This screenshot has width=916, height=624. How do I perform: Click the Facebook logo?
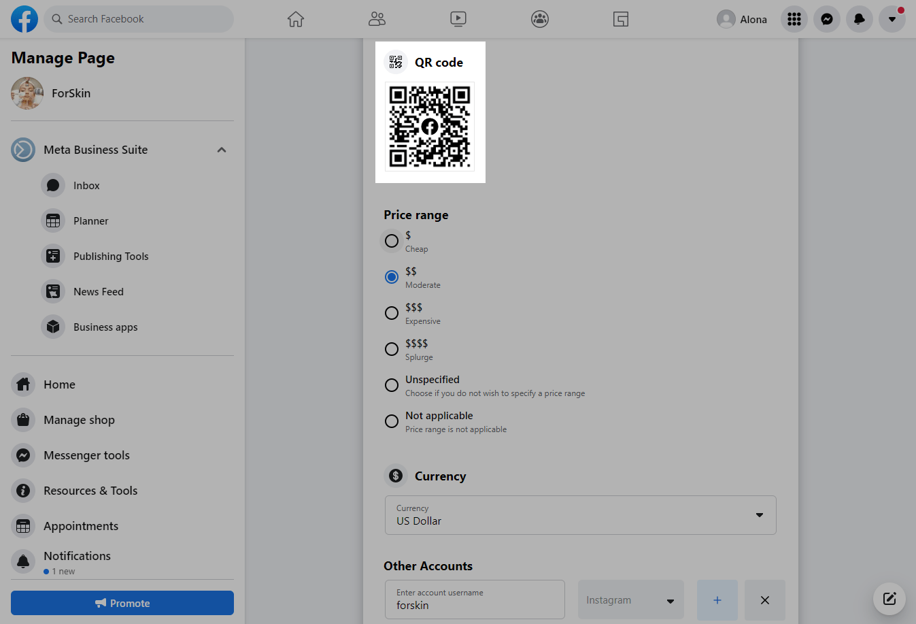coord(24,19)
